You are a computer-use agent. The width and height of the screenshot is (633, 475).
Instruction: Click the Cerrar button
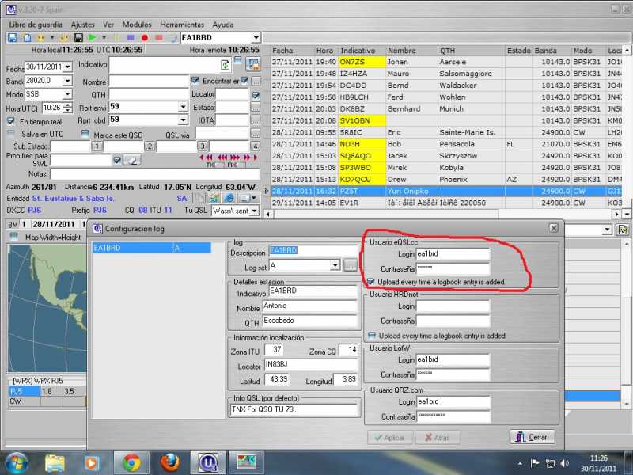pos(532,437)
